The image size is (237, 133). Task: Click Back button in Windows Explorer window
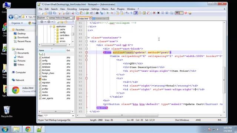pyautogui.click(x=11, y=17)
